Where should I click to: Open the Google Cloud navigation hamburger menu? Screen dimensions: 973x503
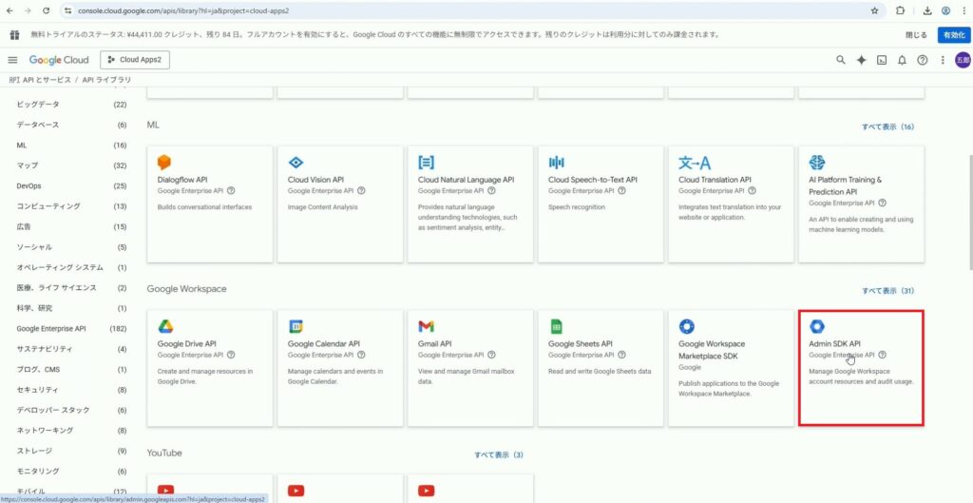pyautogui.click(x=12, y=60)
